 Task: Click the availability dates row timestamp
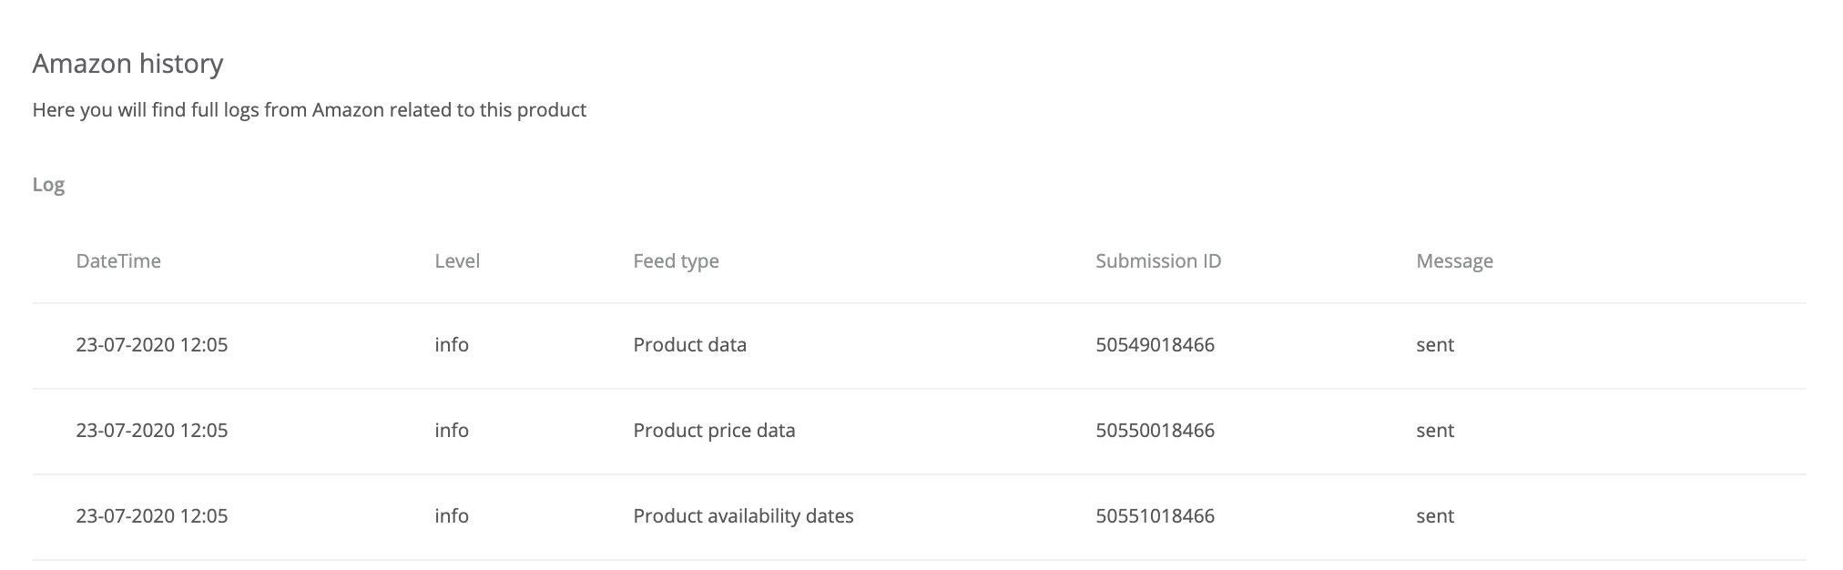(x=152, y=516)
